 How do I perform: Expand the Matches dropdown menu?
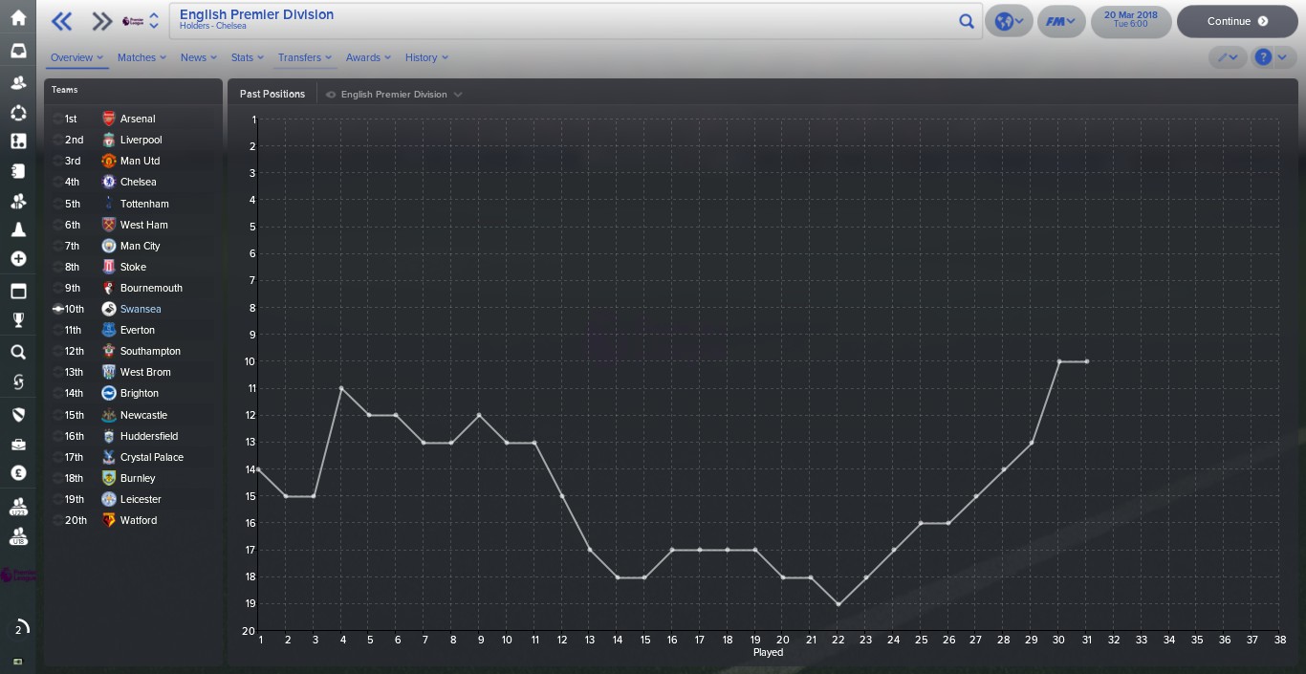click(141, 57)
